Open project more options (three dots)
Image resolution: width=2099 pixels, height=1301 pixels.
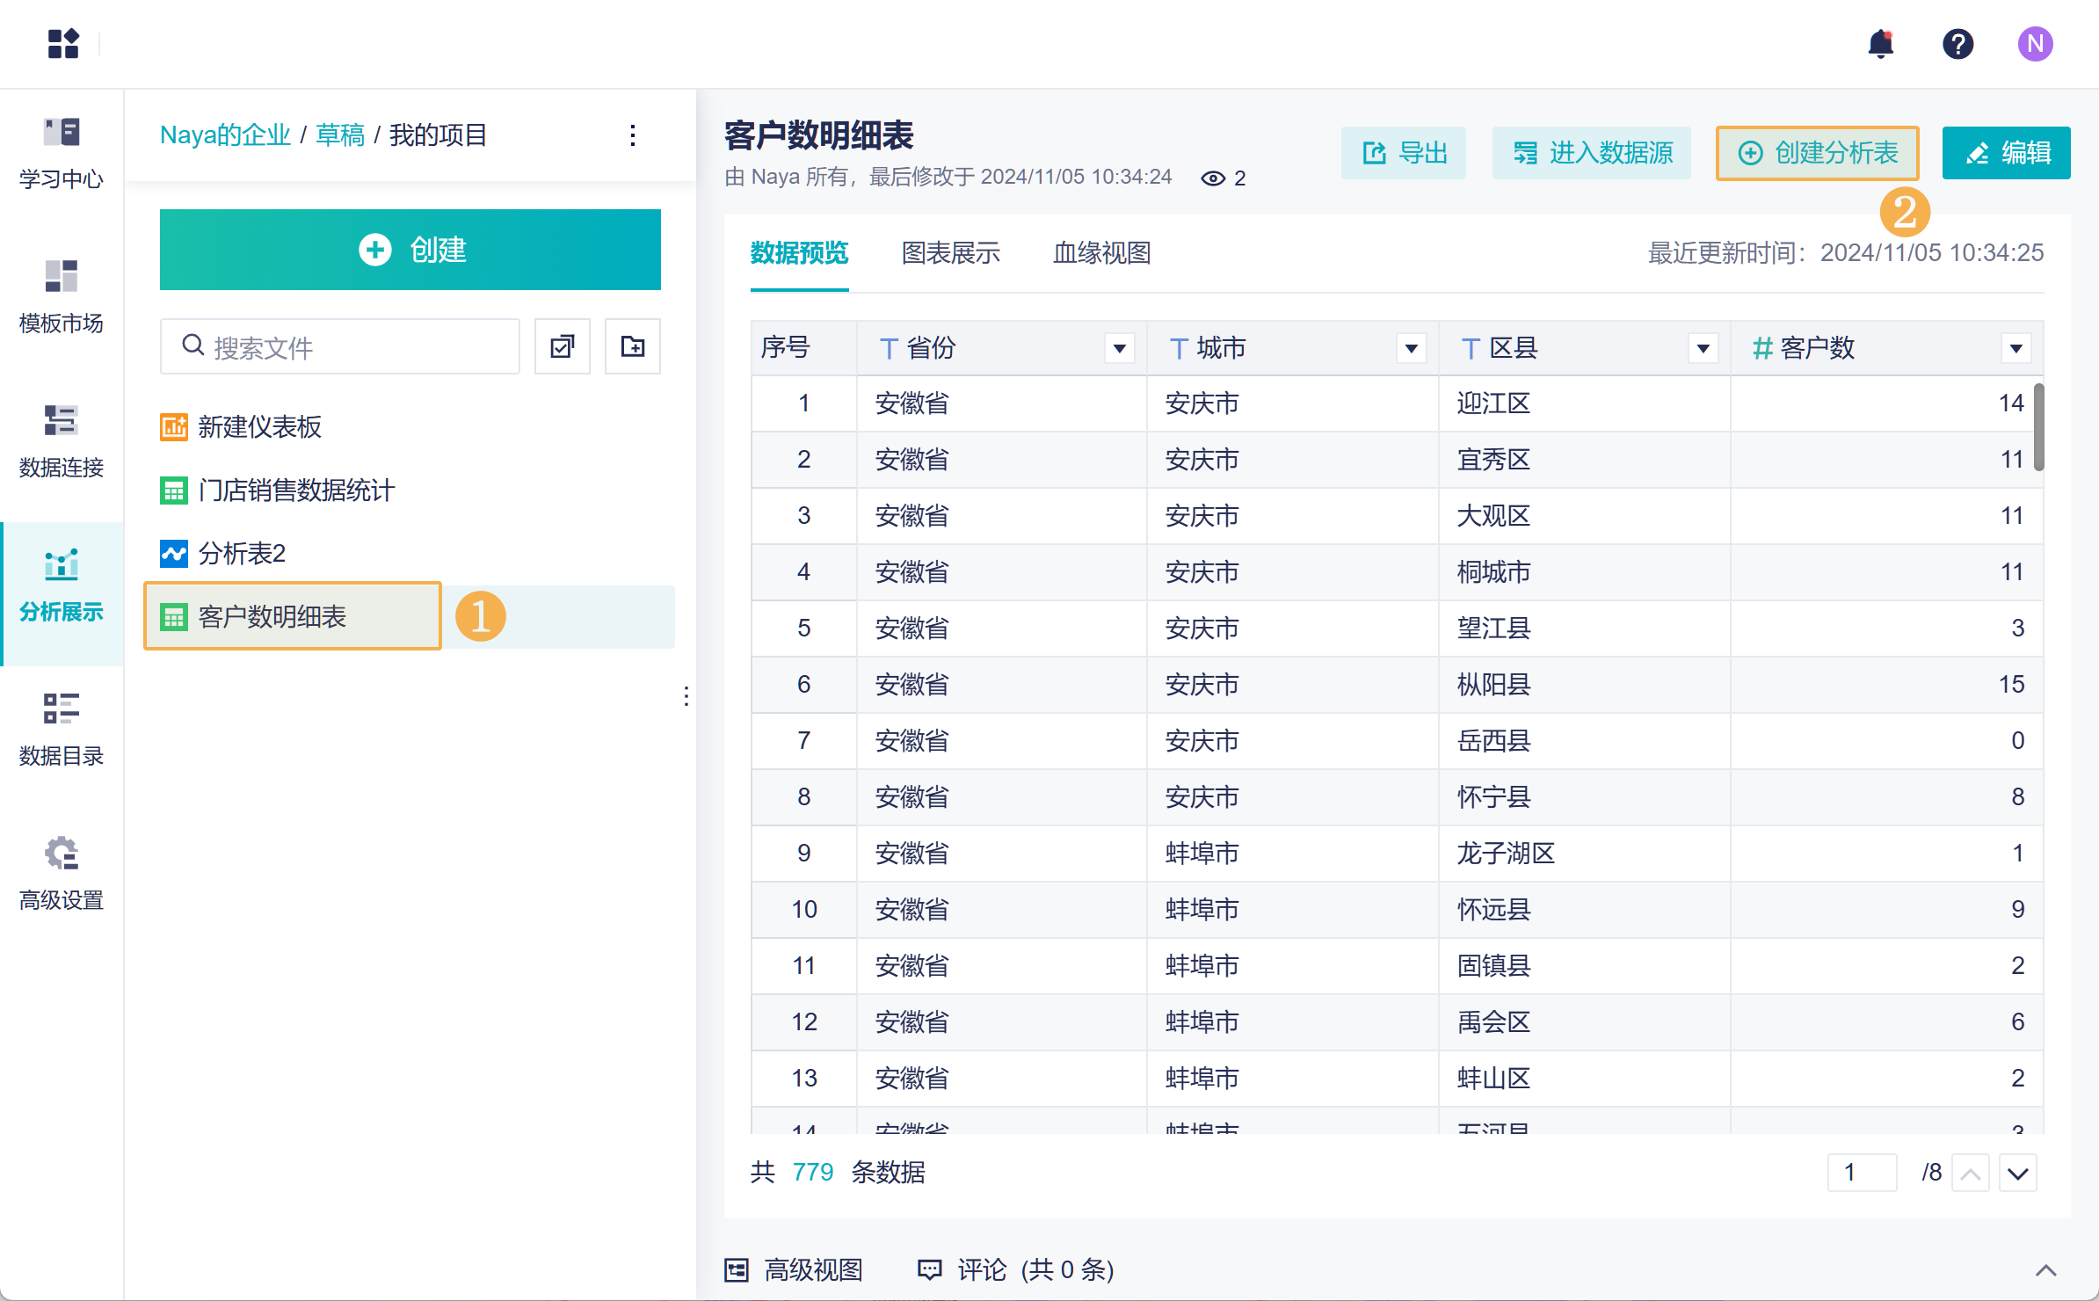[633, 135]
